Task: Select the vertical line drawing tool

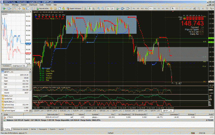Action: (182, 9)
